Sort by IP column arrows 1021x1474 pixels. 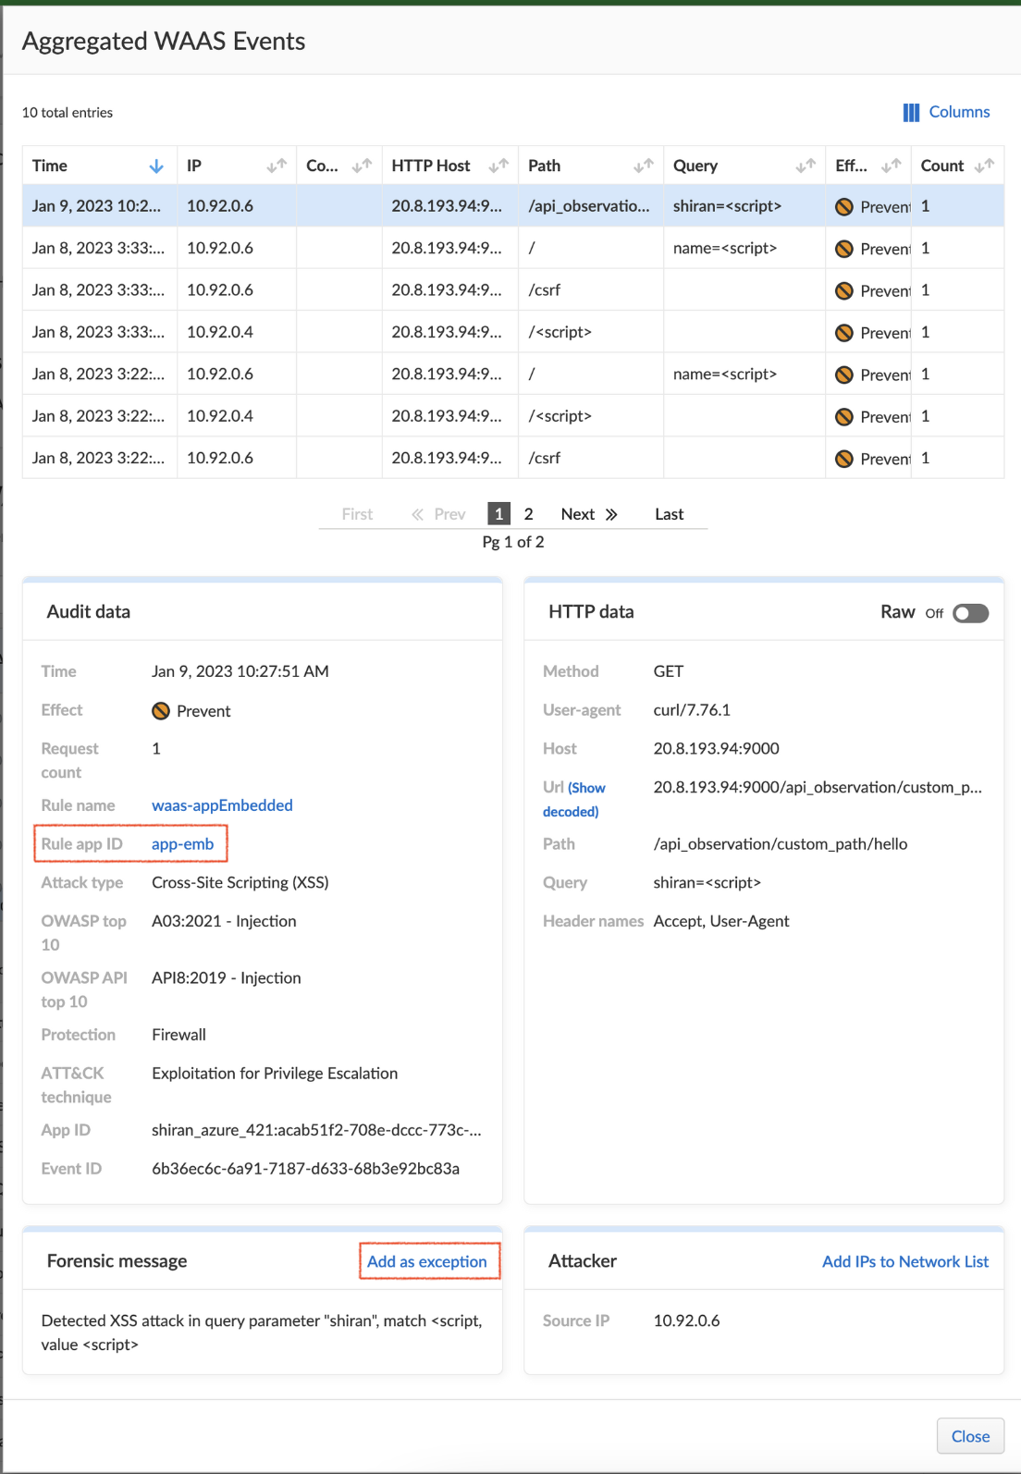[x=277, y=166]
